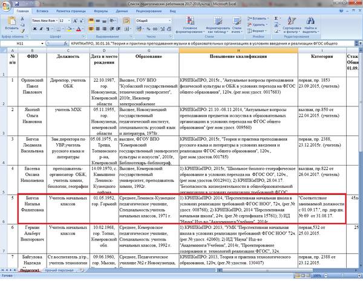Select cell with Орлинский Павел Павлович
This screenshot has width=363, height=290.
[x=32, y=92]
